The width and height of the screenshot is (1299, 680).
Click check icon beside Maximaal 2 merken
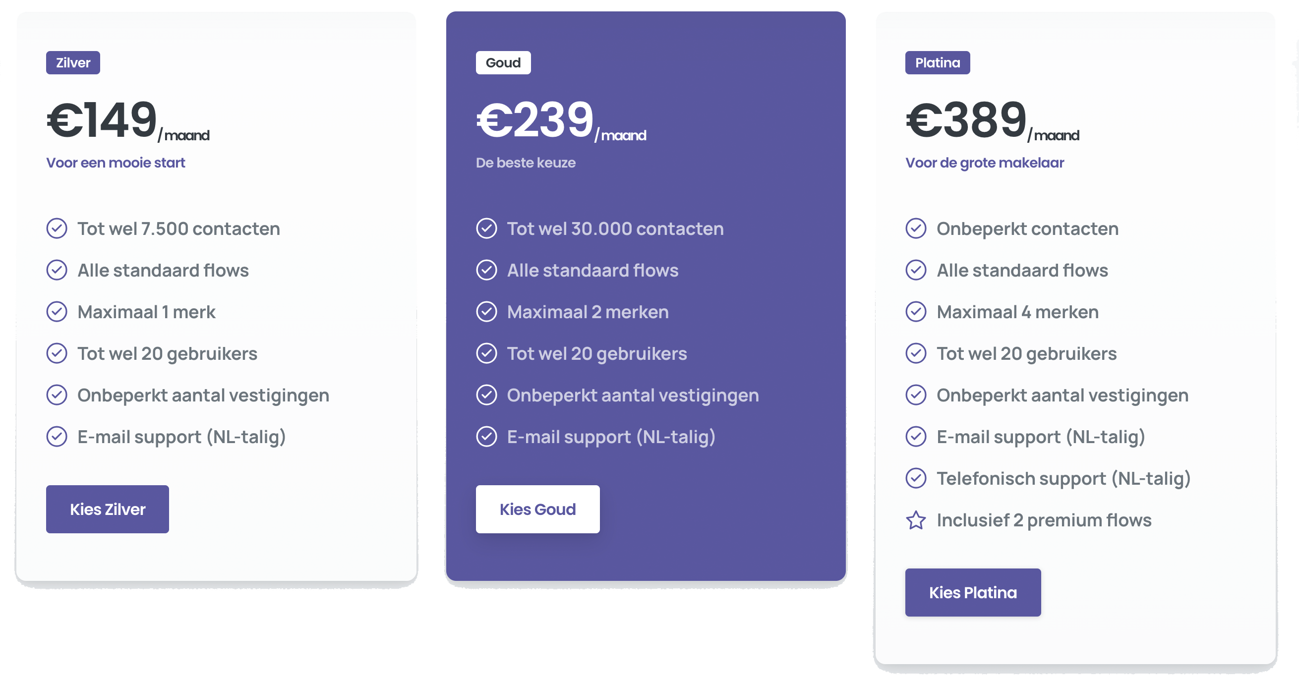pos(486,312)
